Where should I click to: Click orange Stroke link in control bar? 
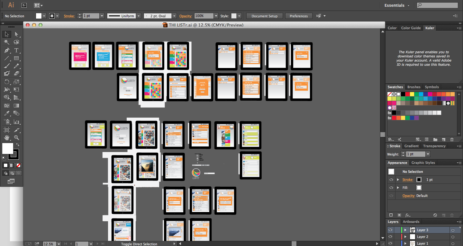pyautogui.click(x=69, y=16)
